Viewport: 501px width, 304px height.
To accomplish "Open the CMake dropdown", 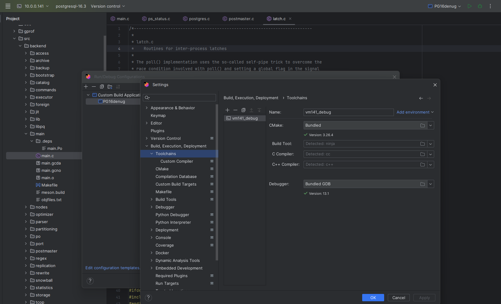I will 431,125.
